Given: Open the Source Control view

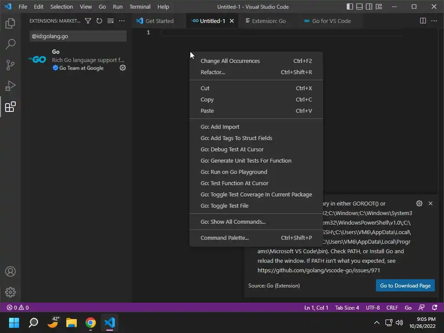Looking at the screenshot, I should pyautogui.click(x=10, y=65).
